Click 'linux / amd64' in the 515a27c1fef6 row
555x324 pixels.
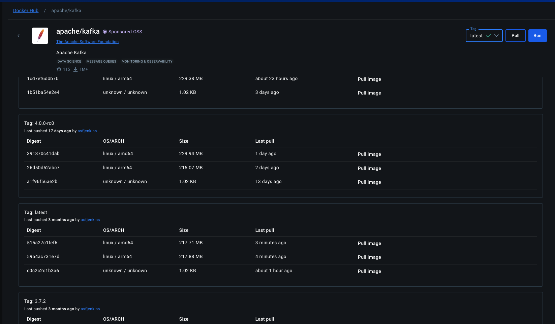coord(118,243)
